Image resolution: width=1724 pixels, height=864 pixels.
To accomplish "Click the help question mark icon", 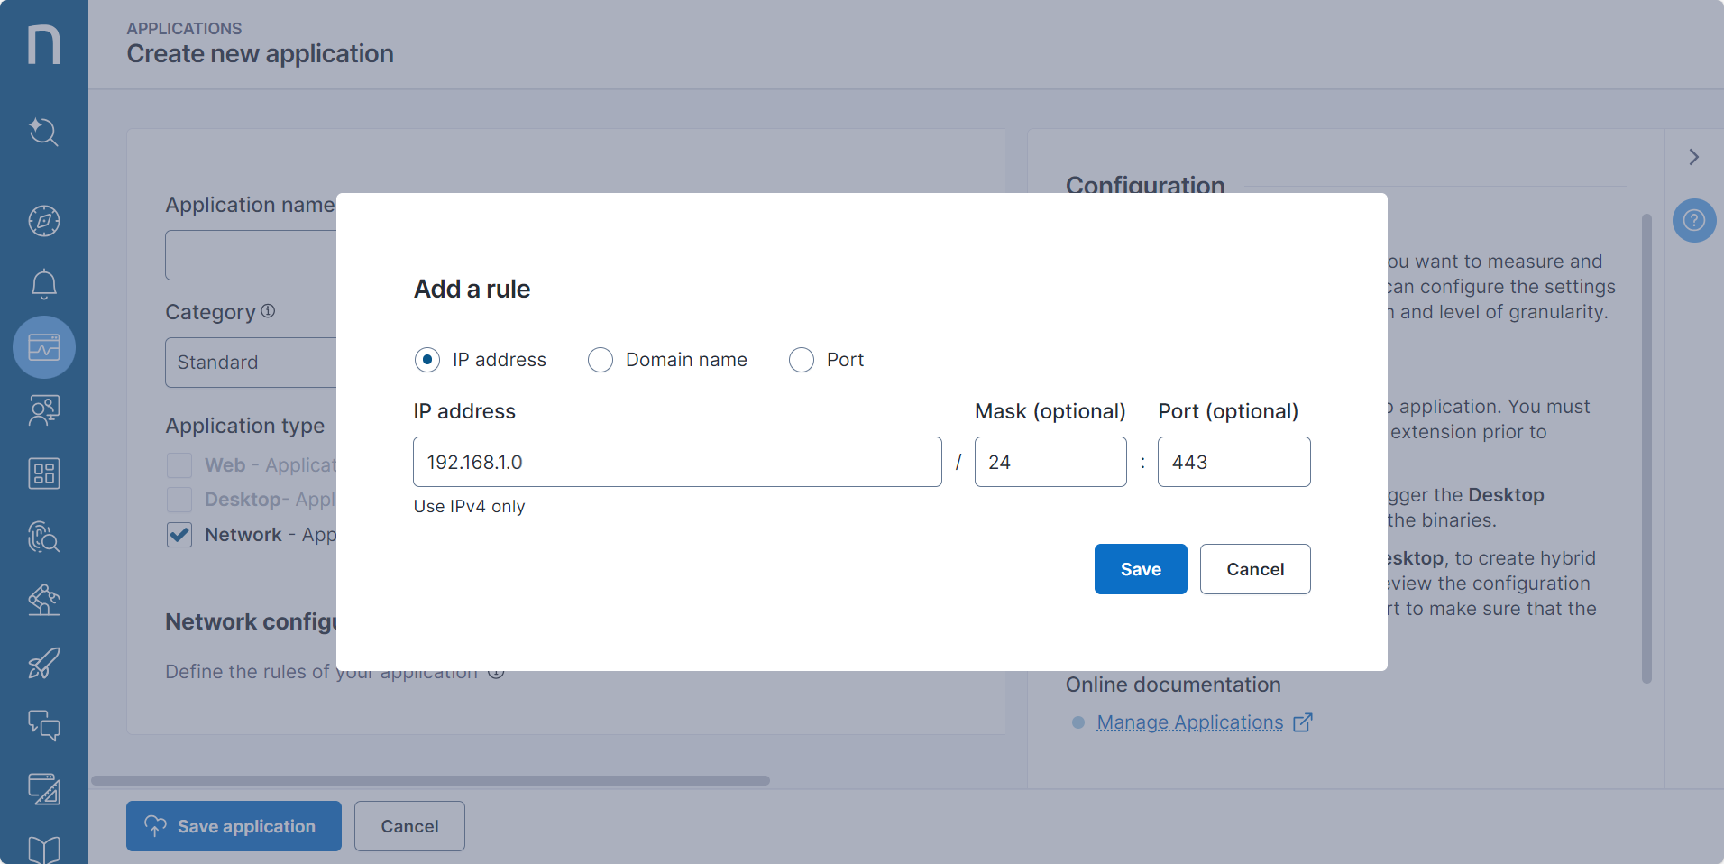I will (x=1693, y=220).
